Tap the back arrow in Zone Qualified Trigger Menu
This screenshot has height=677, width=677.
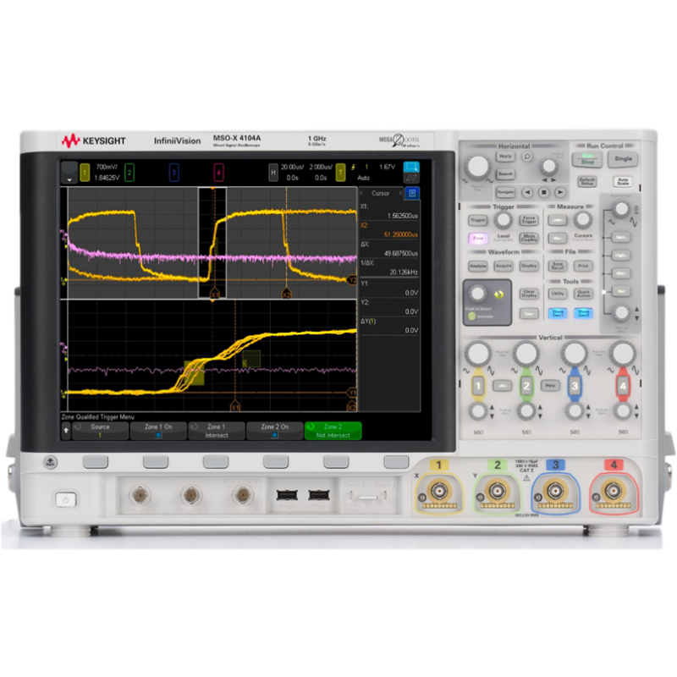(66, 431)
